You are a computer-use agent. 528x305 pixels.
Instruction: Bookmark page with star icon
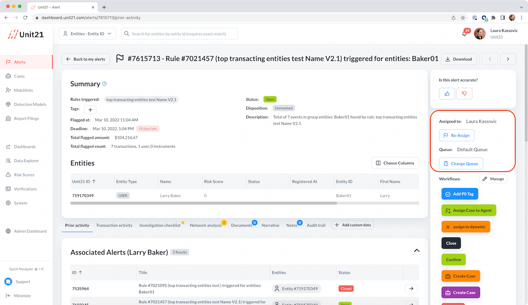click(463, 18)
